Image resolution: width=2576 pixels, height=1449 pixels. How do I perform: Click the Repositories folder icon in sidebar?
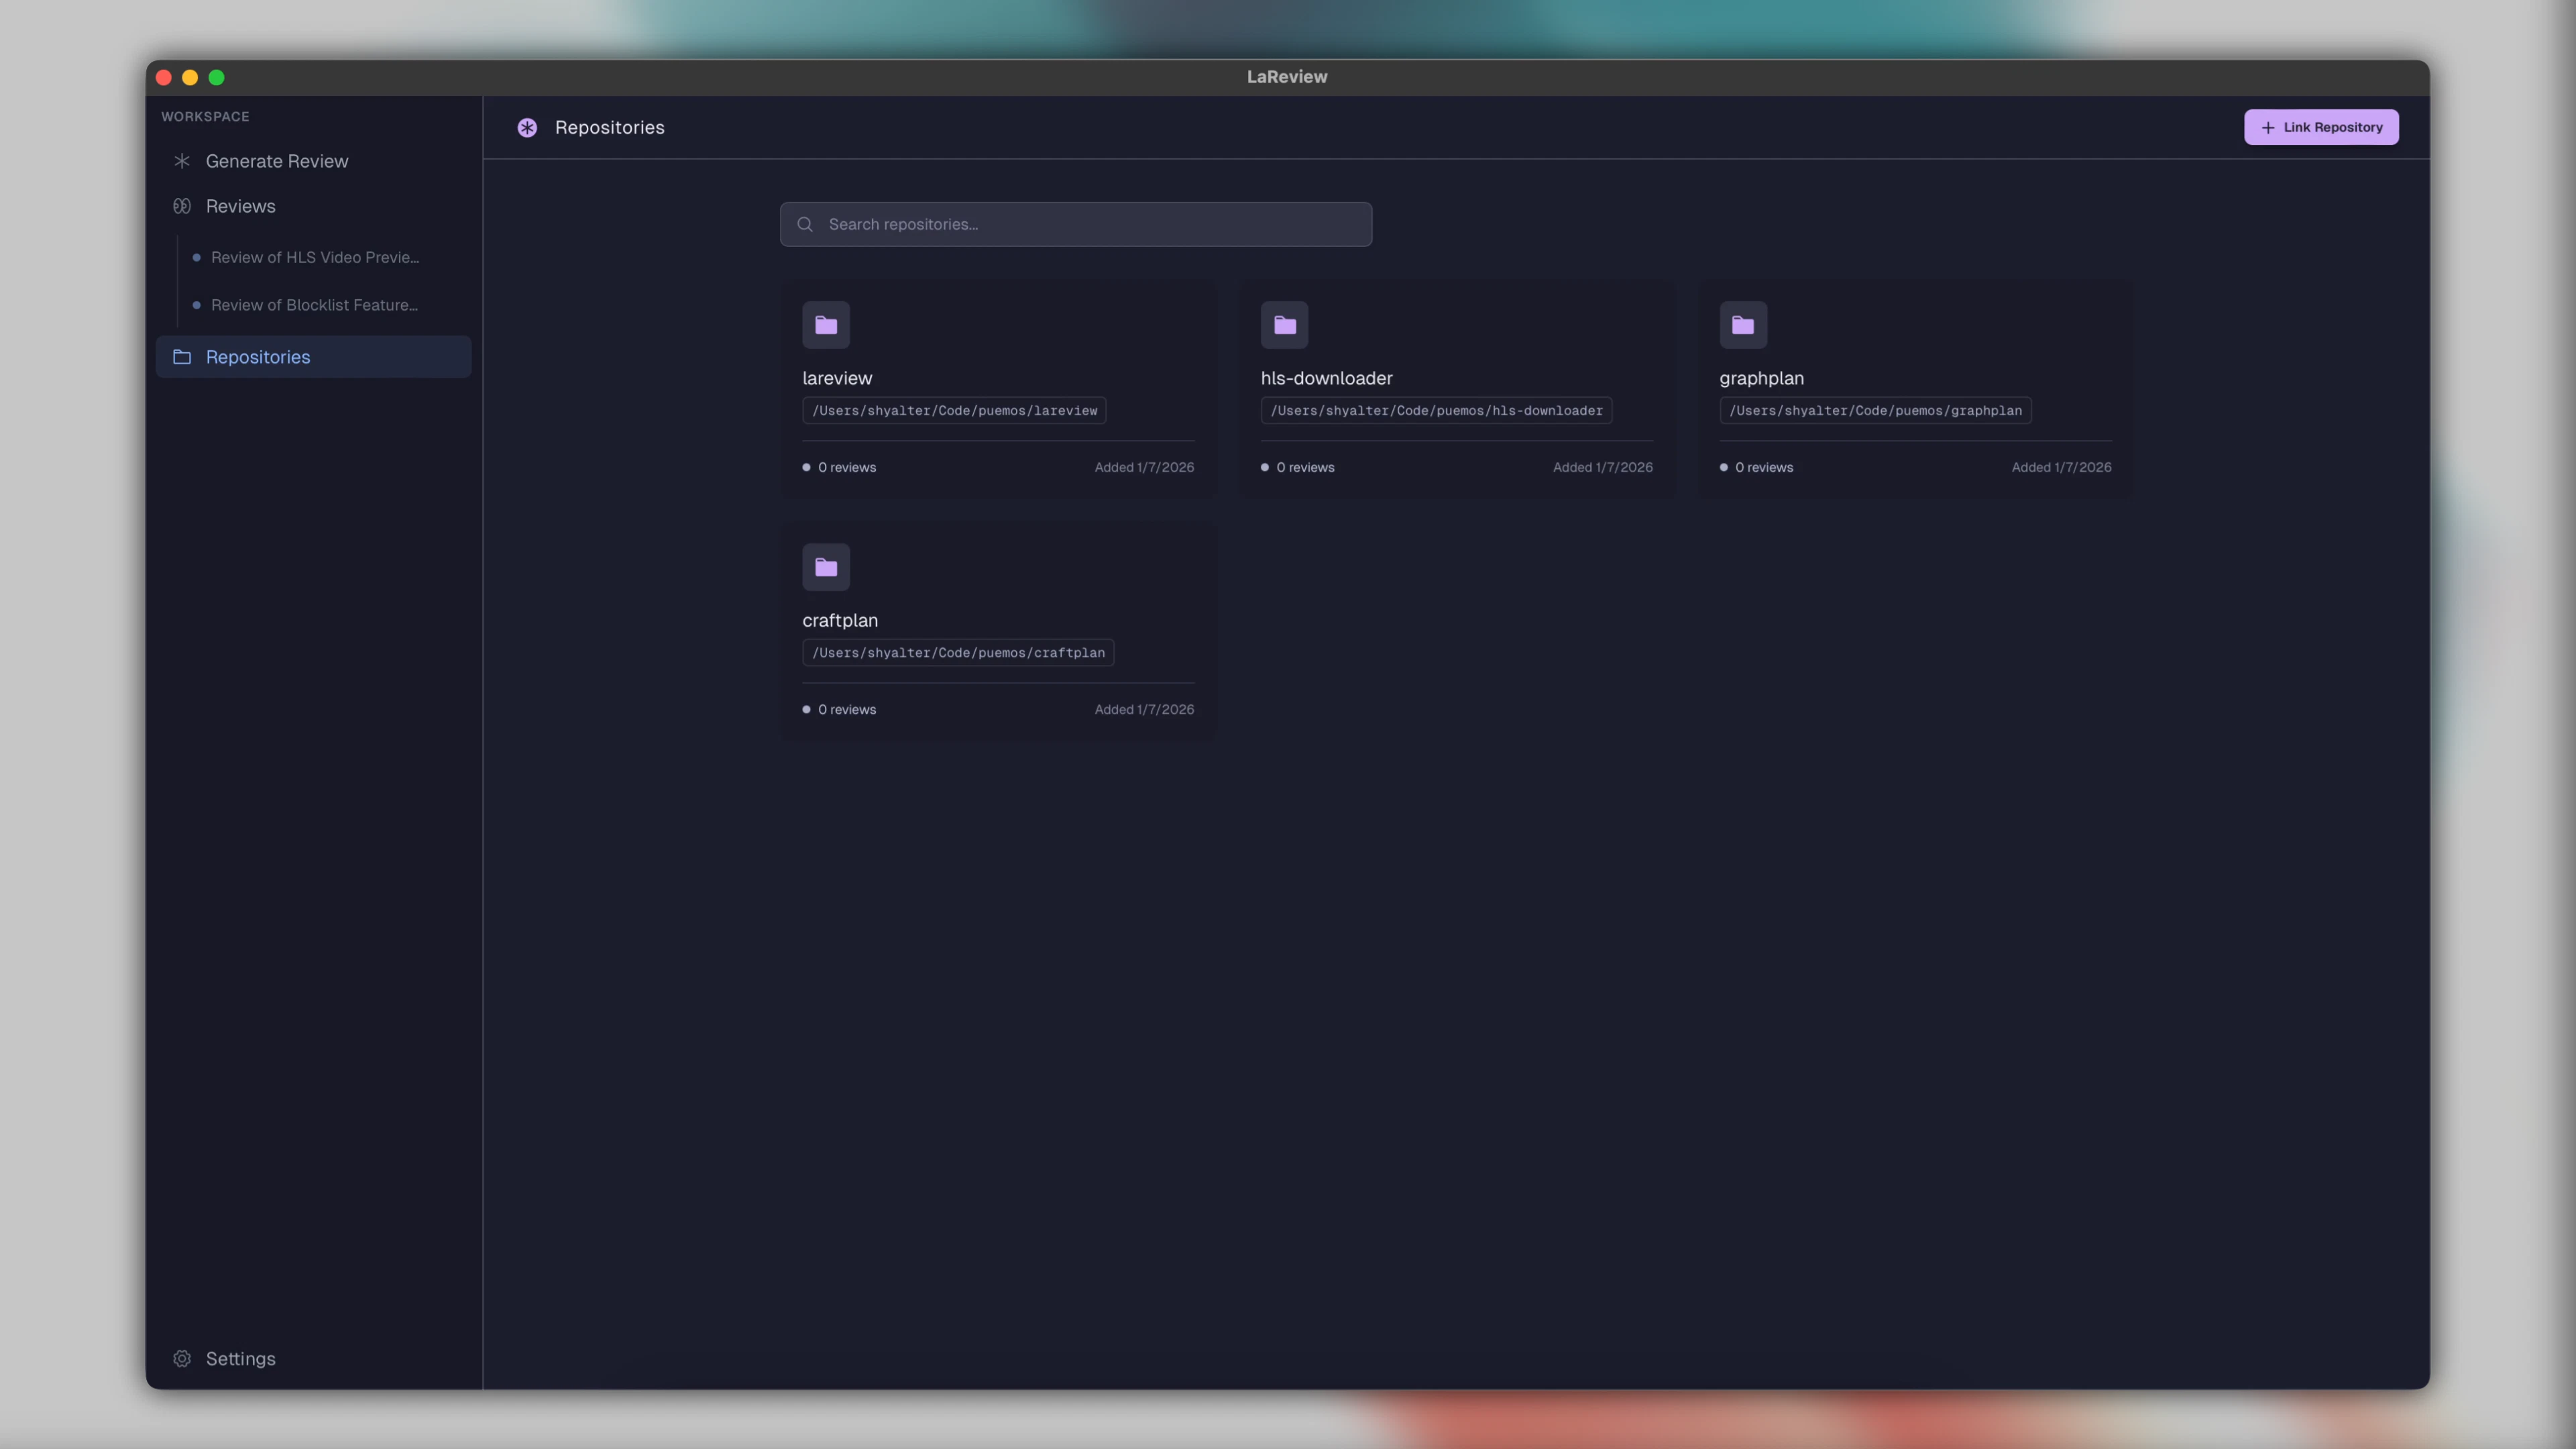[182, 356]
